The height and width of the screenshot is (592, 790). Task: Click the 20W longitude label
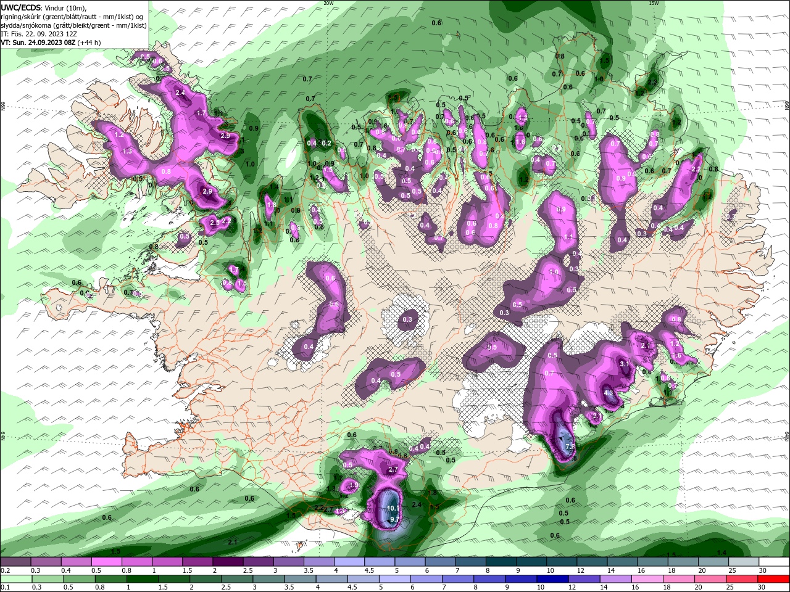[328, 2]
